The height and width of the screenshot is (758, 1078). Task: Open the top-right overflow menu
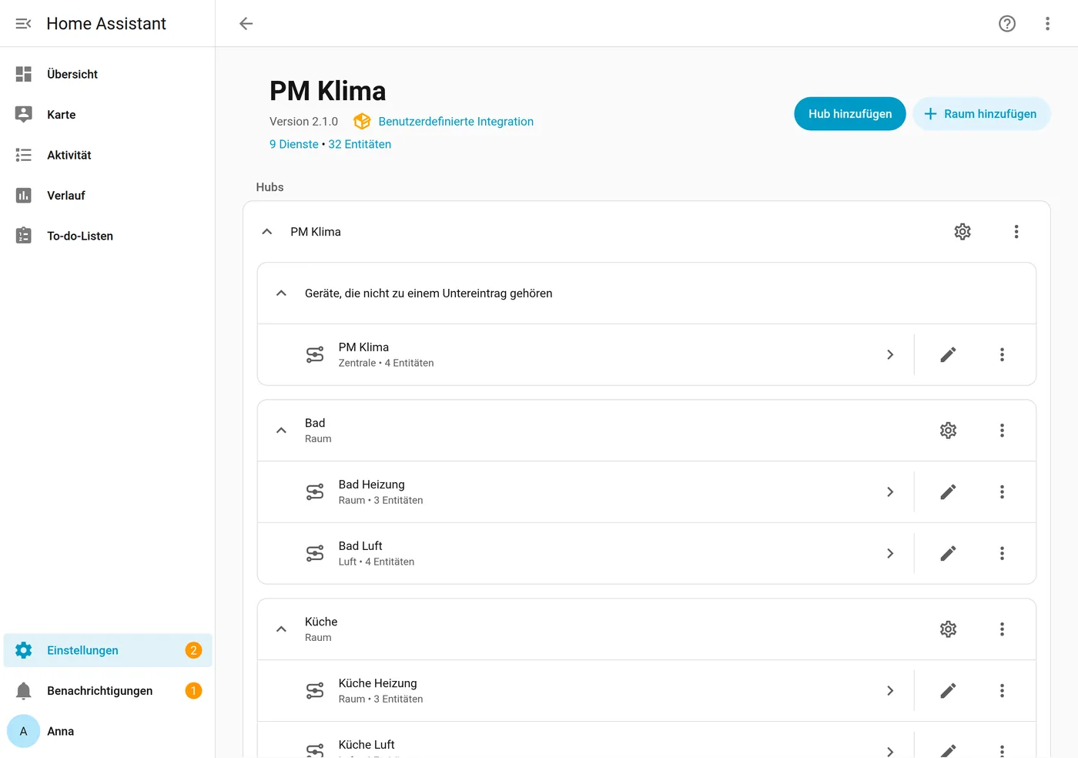[1047, 24]
